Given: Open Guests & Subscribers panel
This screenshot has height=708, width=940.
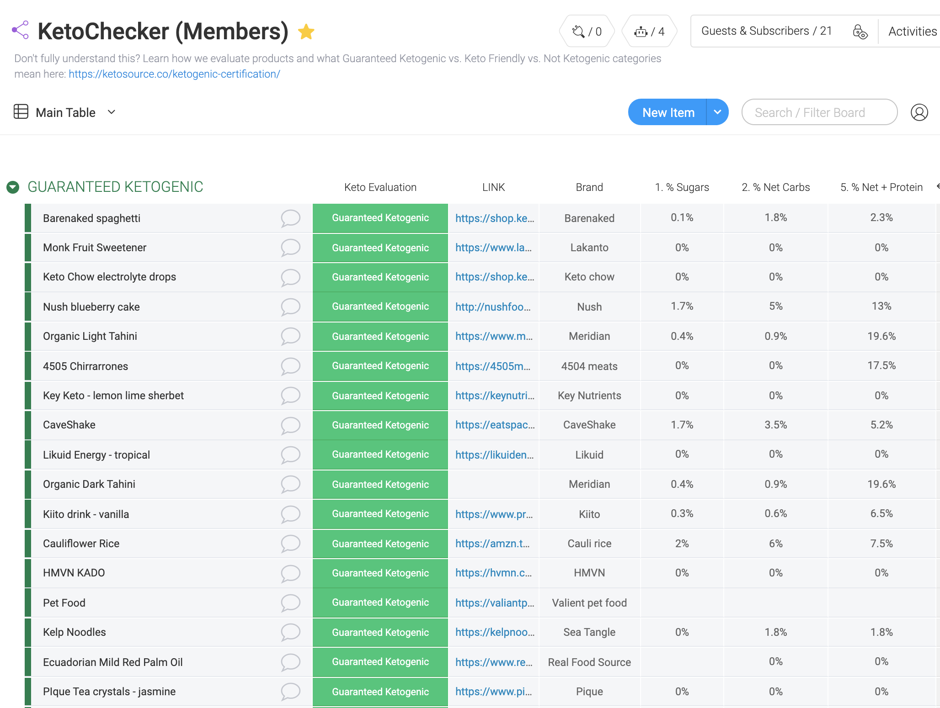Looking at the screenshot, I should tap(766, 31).
